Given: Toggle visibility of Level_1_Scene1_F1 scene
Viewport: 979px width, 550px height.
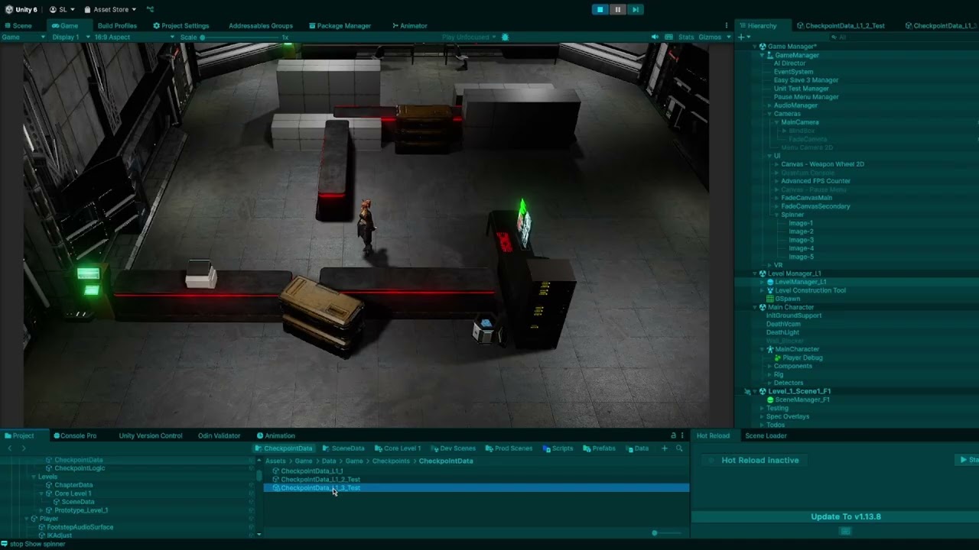Looking at the screenshot, I should pos(747,391).
